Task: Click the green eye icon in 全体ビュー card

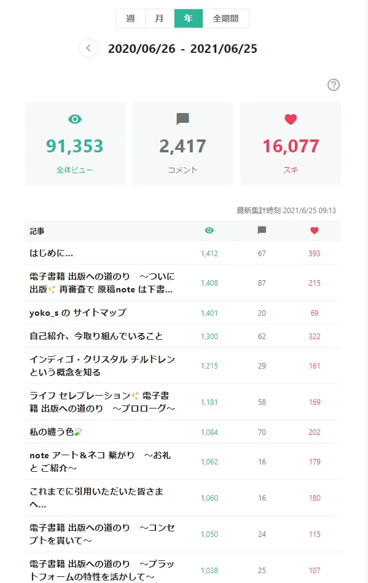Action: 75,119
